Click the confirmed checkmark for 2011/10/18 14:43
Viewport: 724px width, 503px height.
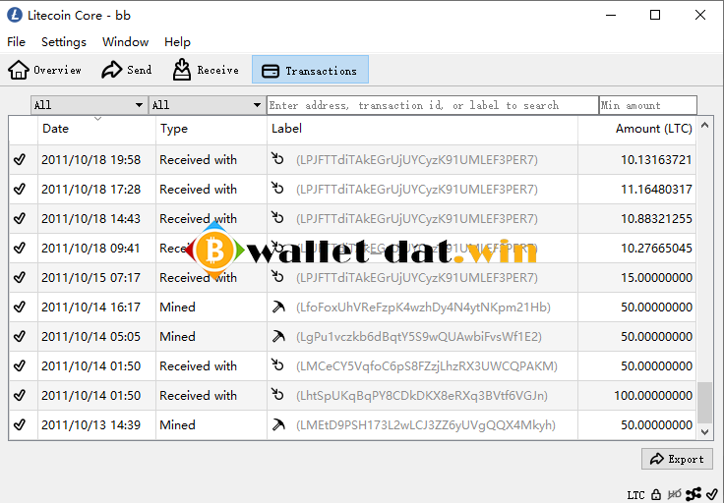pyautogui.click(x=20, y=218)
